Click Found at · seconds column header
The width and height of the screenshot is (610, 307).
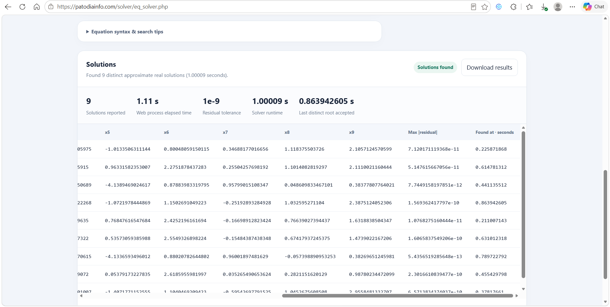tap(494, 132)
